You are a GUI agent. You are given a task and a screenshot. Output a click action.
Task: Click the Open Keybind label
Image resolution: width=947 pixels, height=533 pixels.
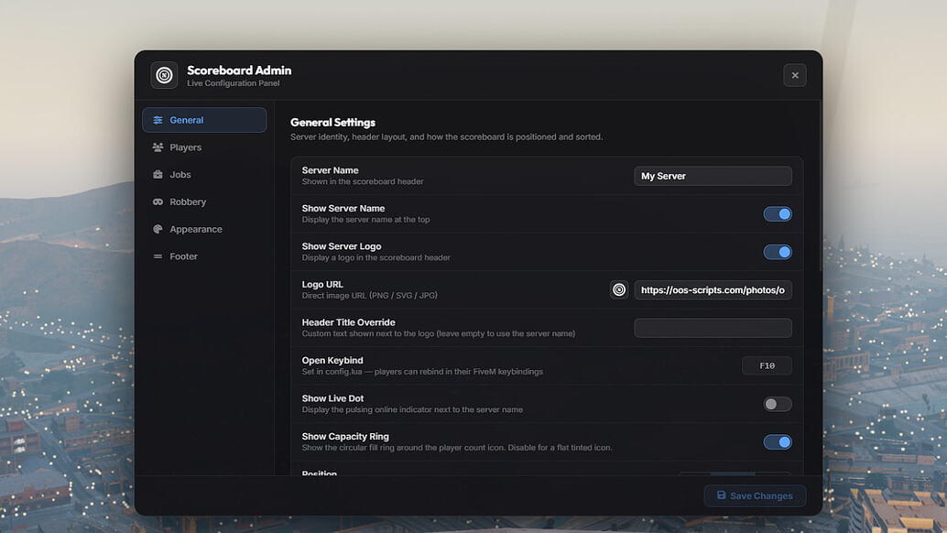332,360
